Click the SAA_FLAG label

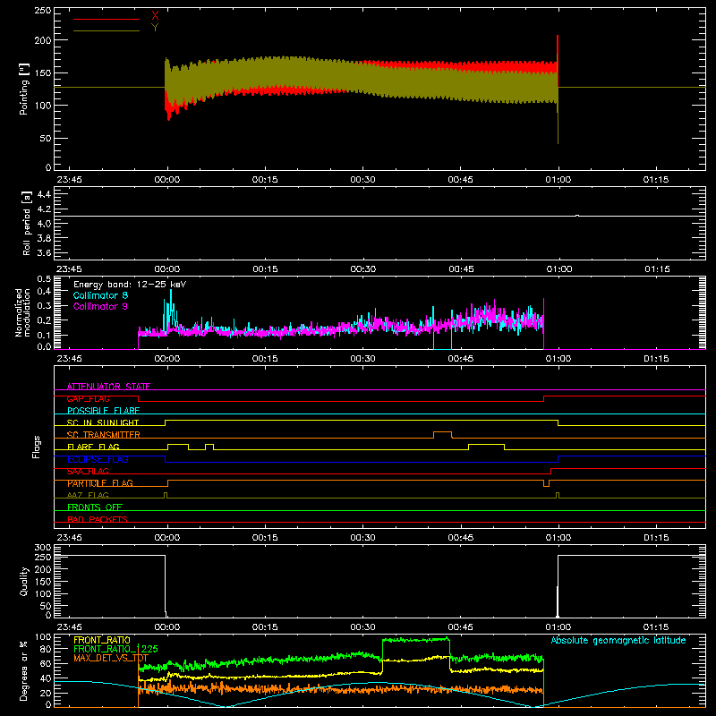88,471
